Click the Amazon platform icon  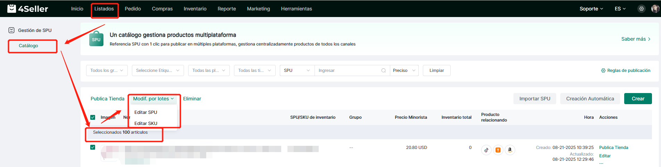(x=510, y=150)
